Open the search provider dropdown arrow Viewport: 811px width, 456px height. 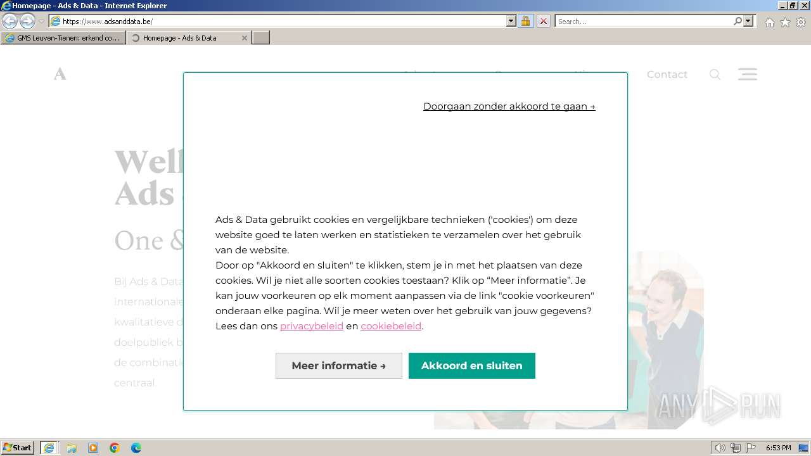point(748,21)
